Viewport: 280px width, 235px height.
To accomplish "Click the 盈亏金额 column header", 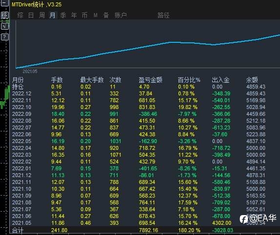I will click(151, 80).
